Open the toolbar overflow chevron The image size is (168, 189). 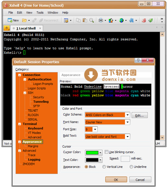[162, 20]
